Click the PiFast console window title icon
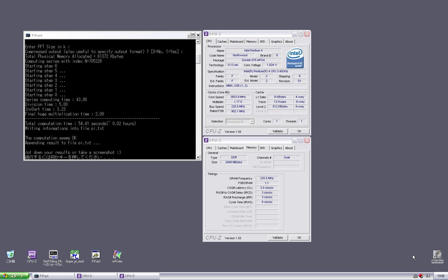 [28, 35]
